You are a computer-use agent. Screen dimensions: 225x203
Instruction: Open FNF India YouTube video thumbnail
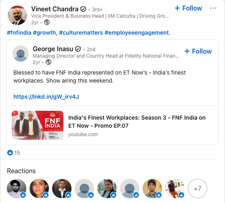(38, 125)
